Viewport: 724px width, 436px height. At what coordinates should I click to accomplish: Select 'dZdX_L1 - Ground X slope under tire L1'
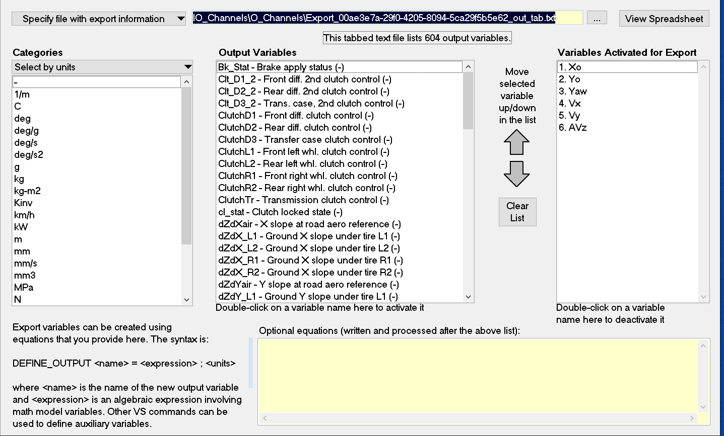340,236
